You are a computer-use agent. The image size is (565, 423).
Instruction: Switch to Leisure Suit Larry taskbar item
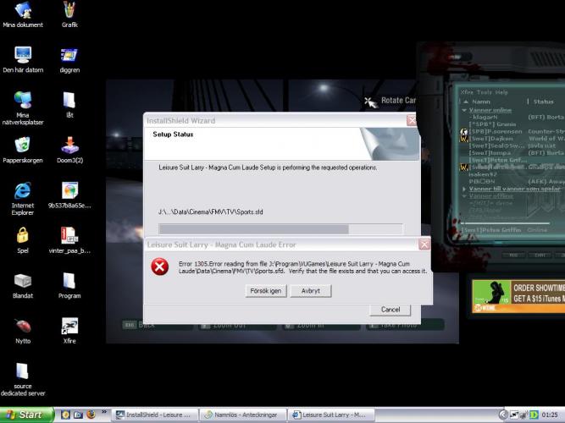[331, 415]
